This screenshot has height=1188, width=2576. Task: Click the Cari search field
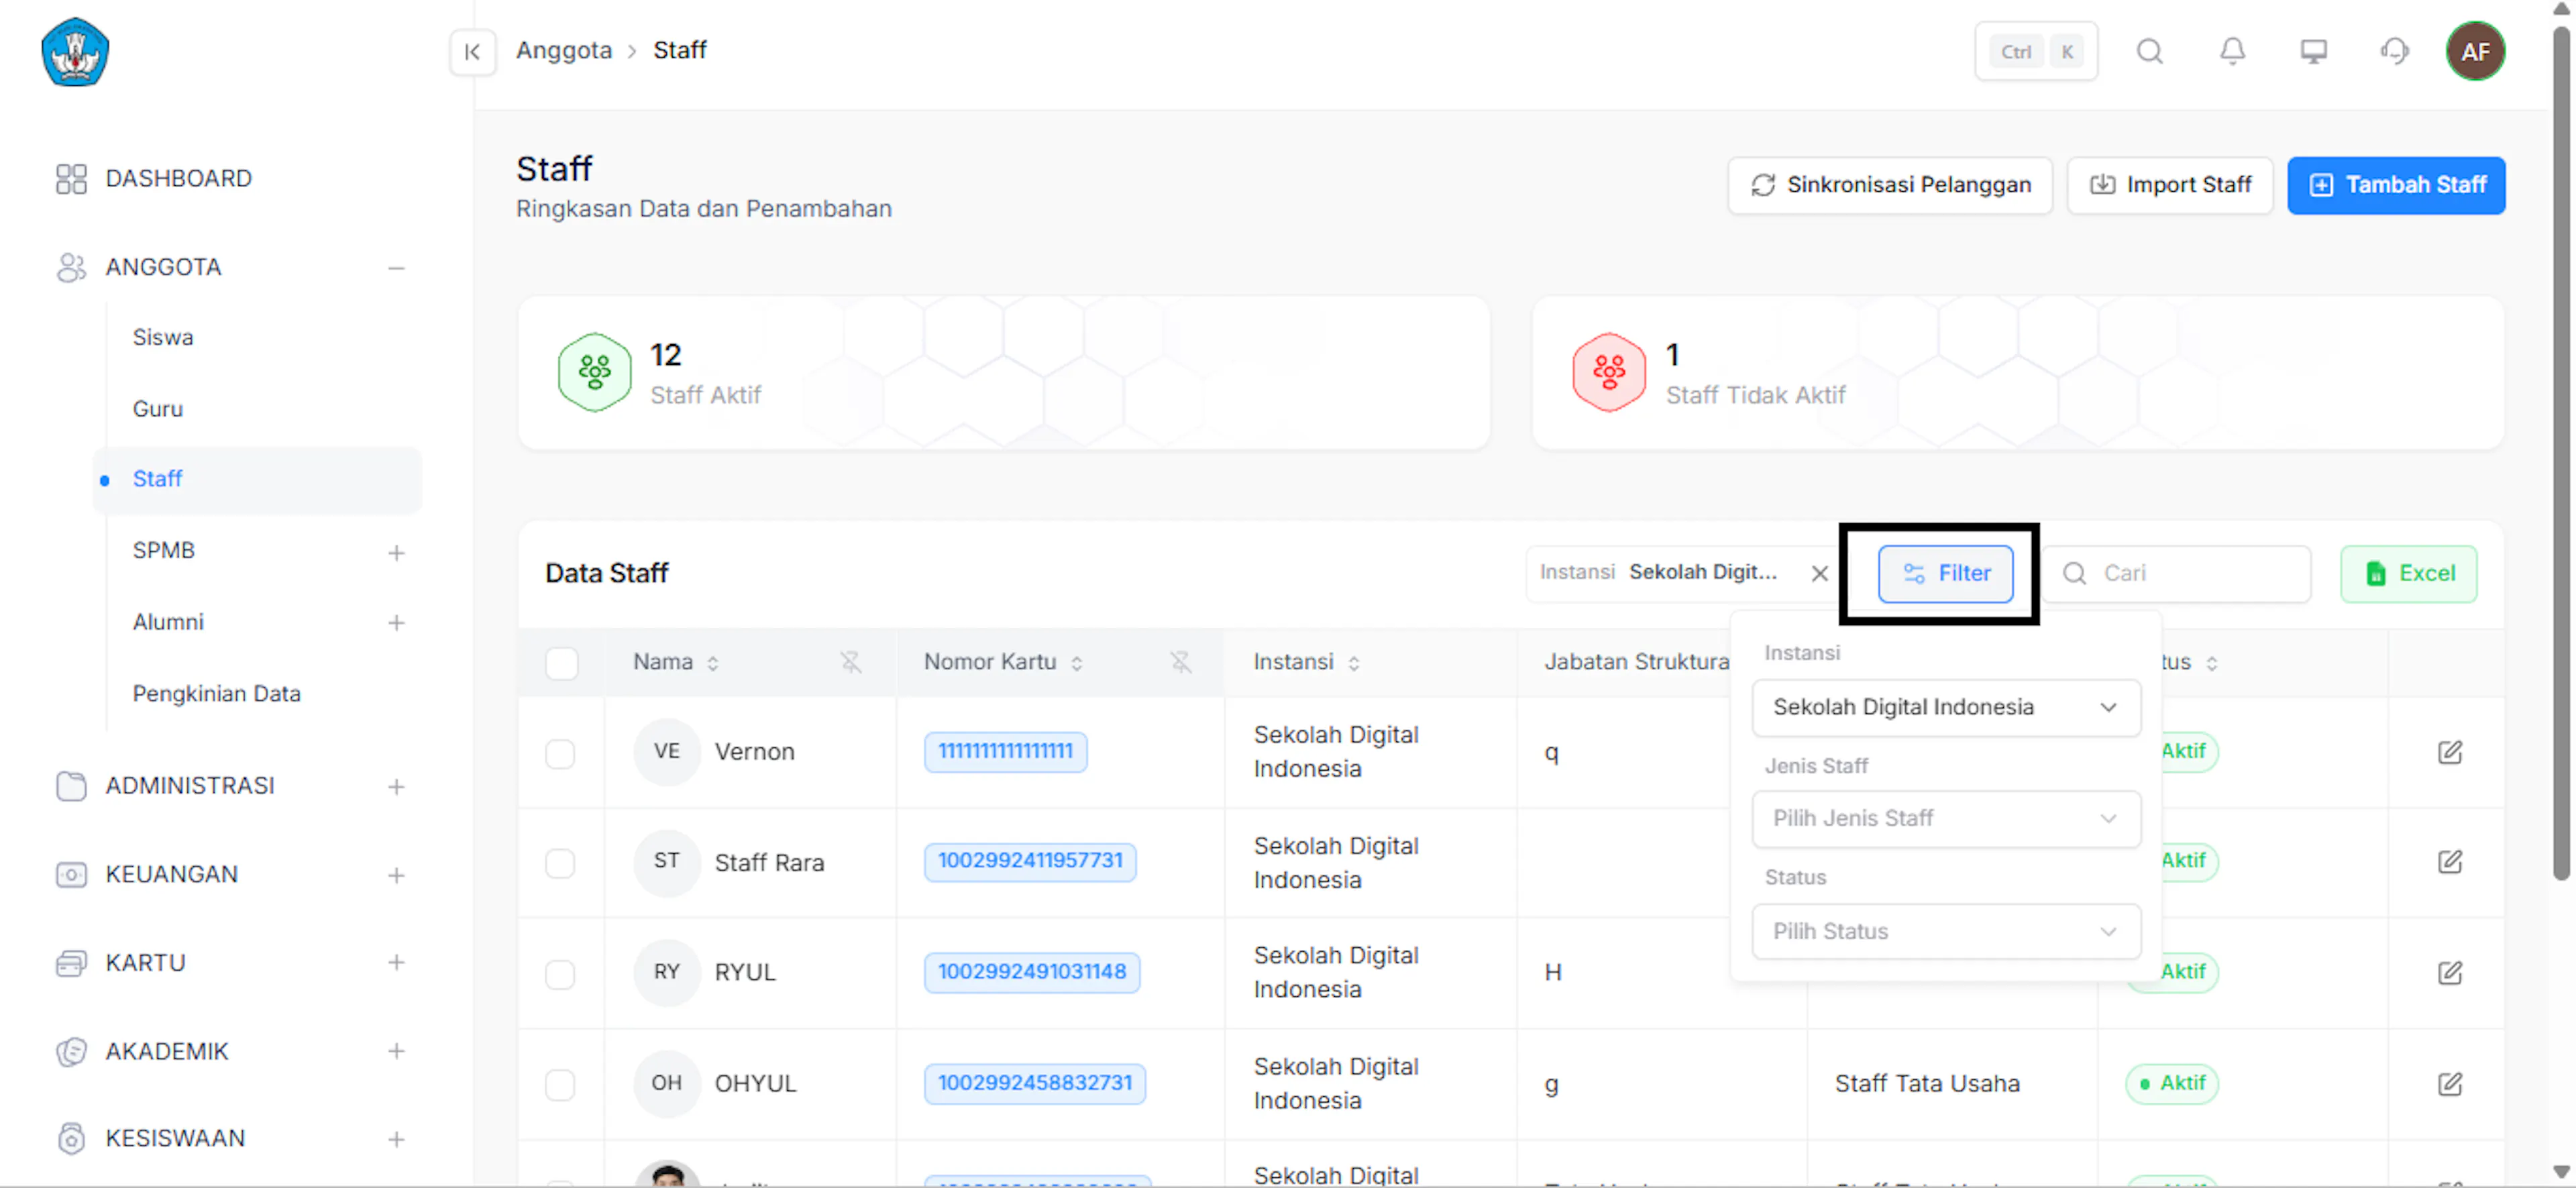click(2176, 574)
